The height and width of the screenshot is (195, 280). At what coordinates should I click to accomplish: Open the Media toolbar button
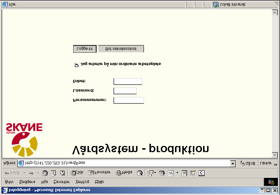[124, 173]
